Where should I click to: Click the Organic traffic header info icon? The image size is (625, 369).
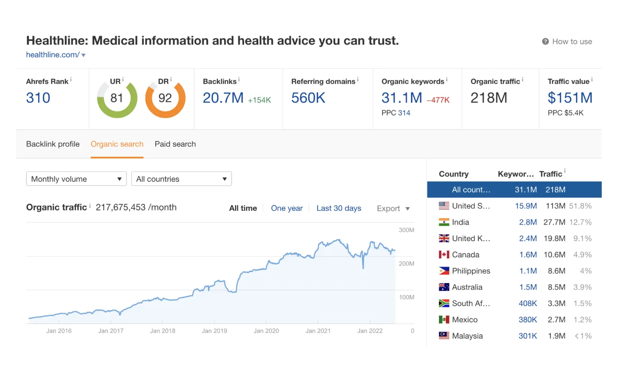coord(523,79)
